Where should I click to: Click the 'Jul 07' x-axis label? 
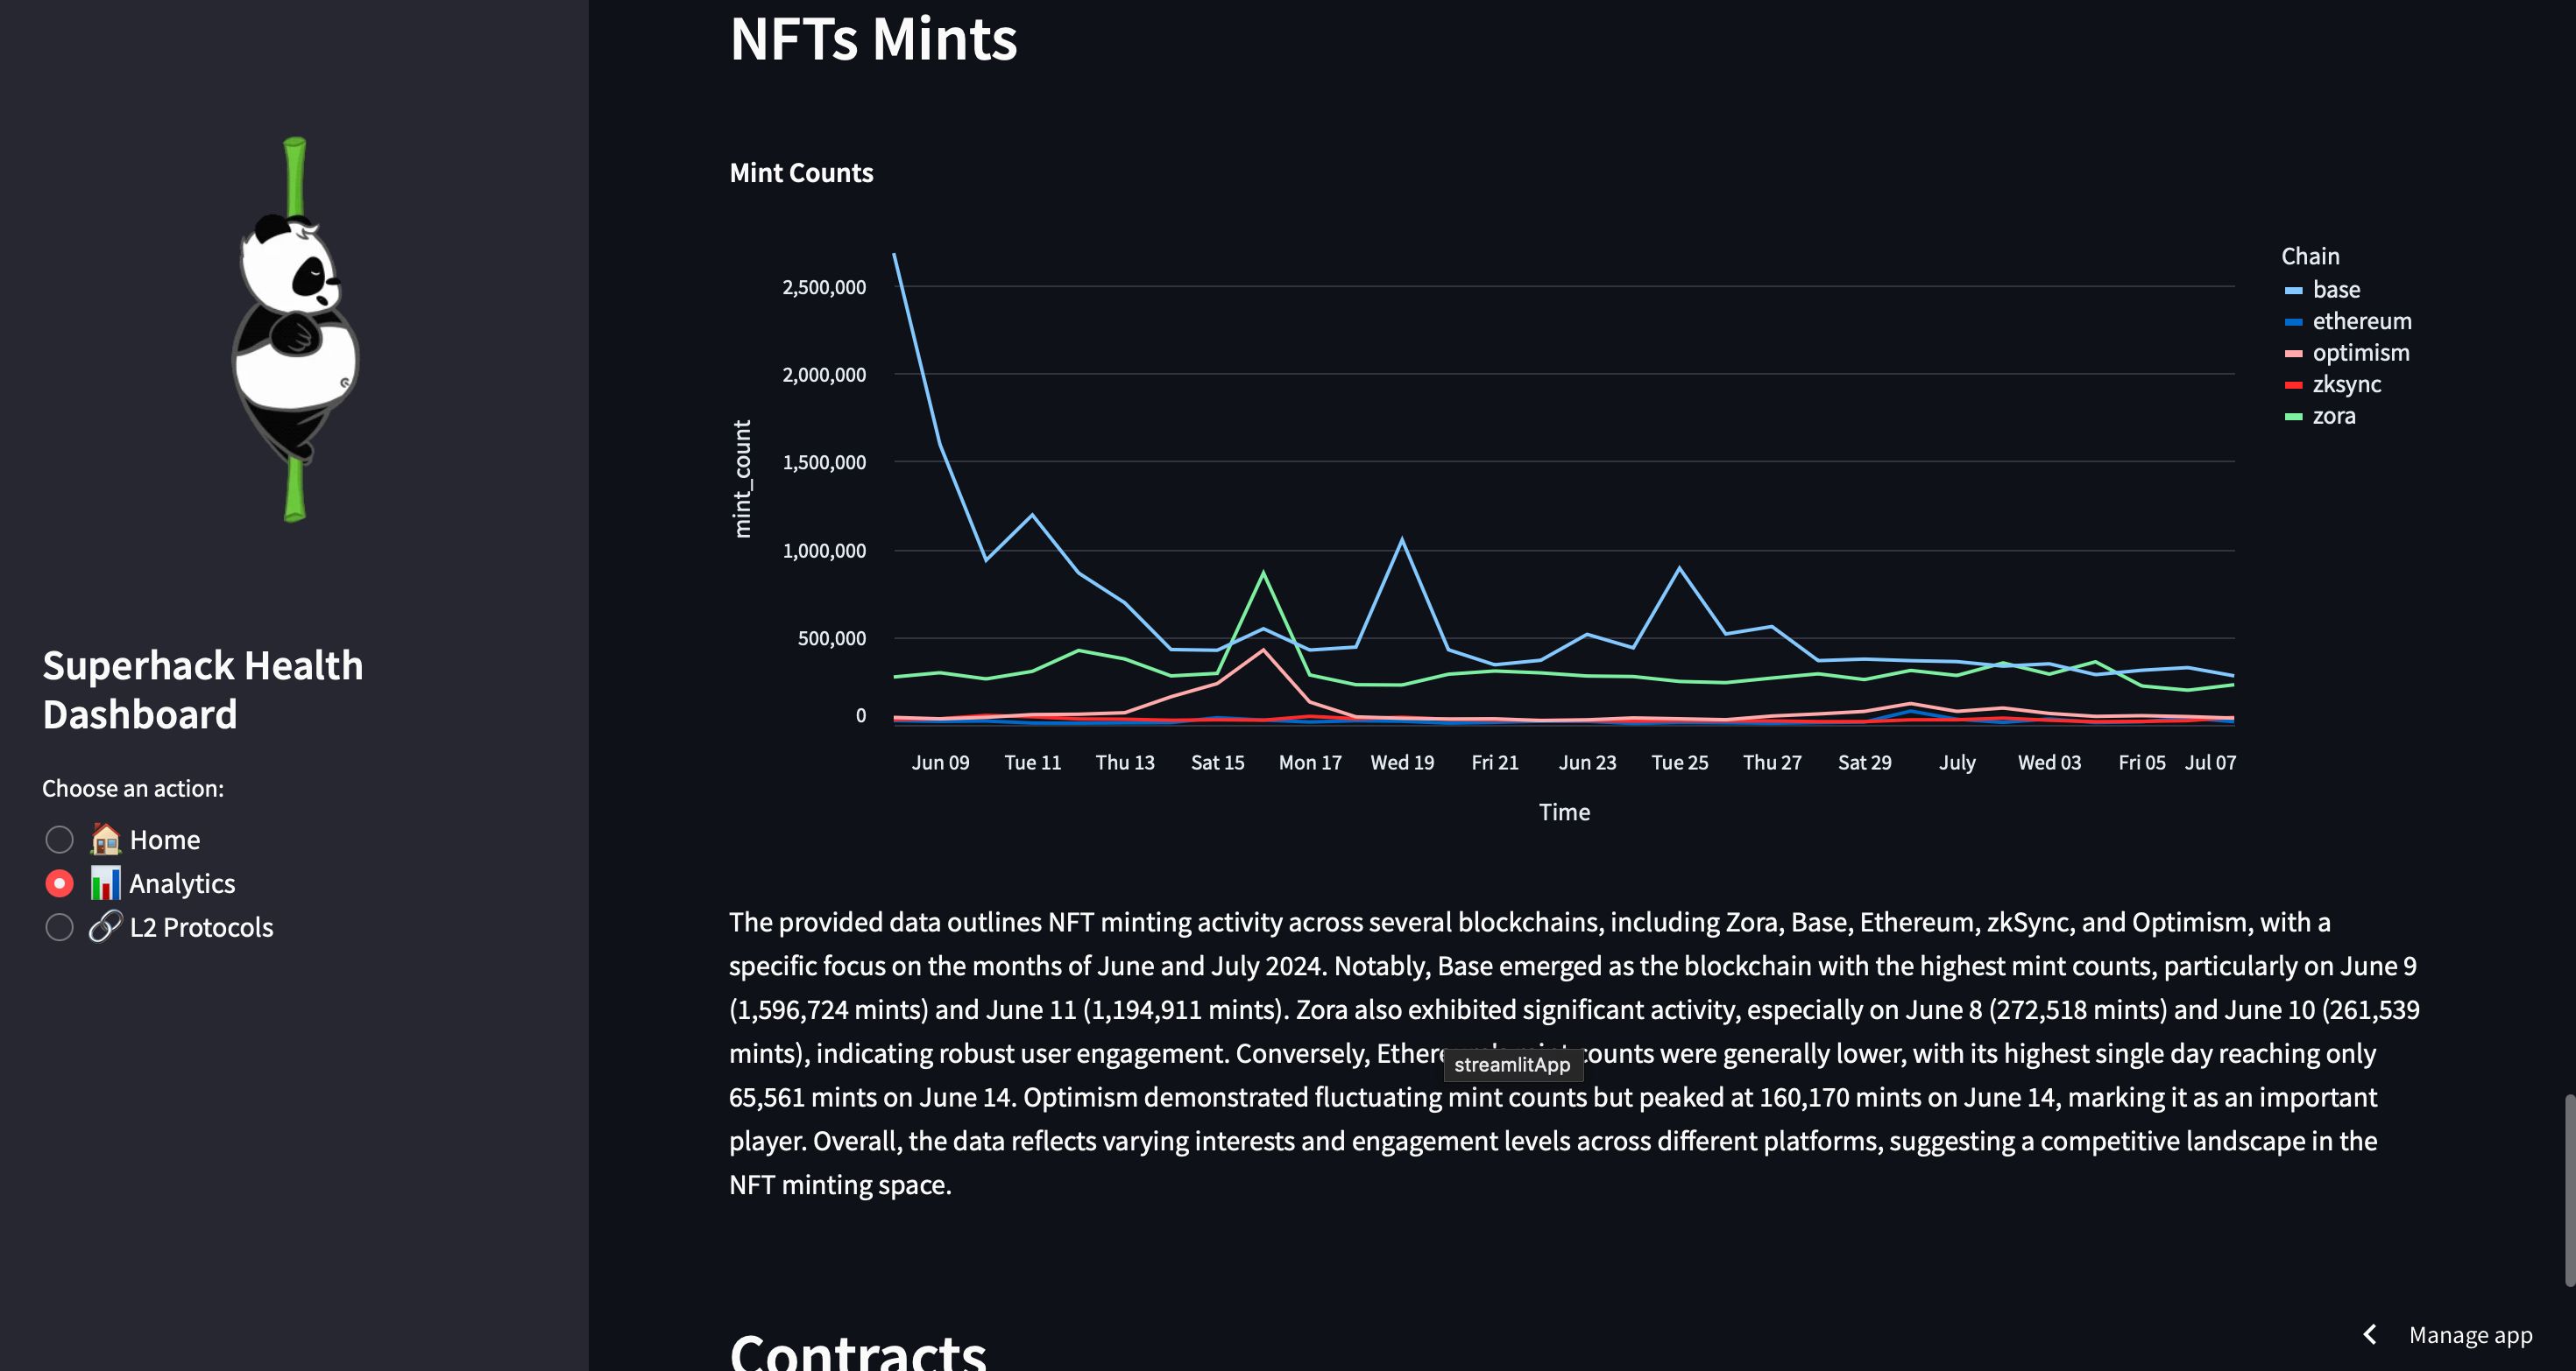2210,763
